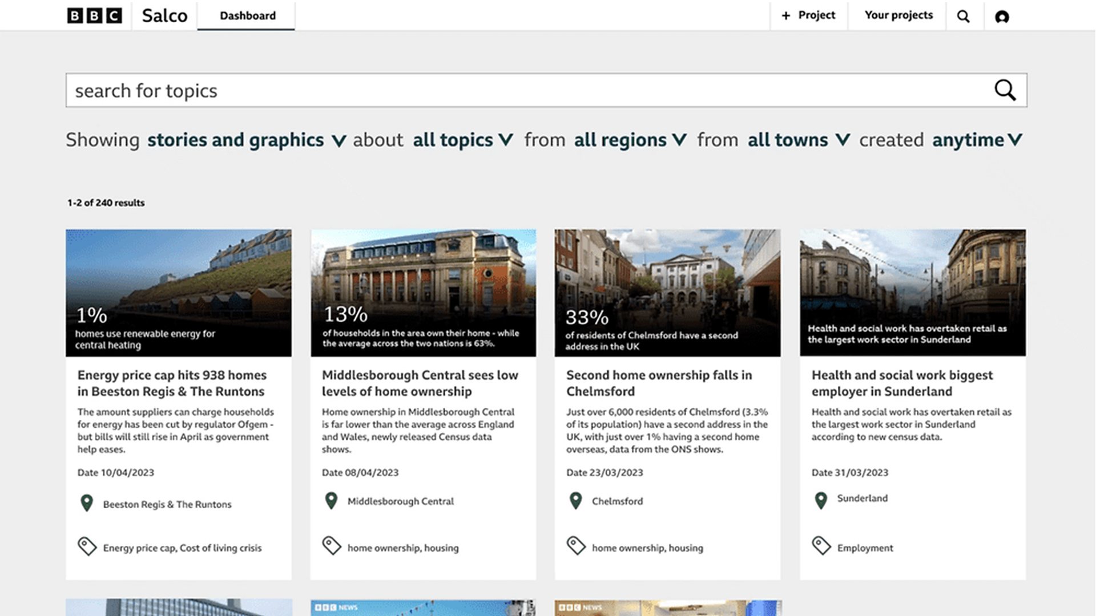Viewport: 1096px width, 616px height.
Task: Open search using the magnifier icon in top bar
Action: [x=964, y=15]
